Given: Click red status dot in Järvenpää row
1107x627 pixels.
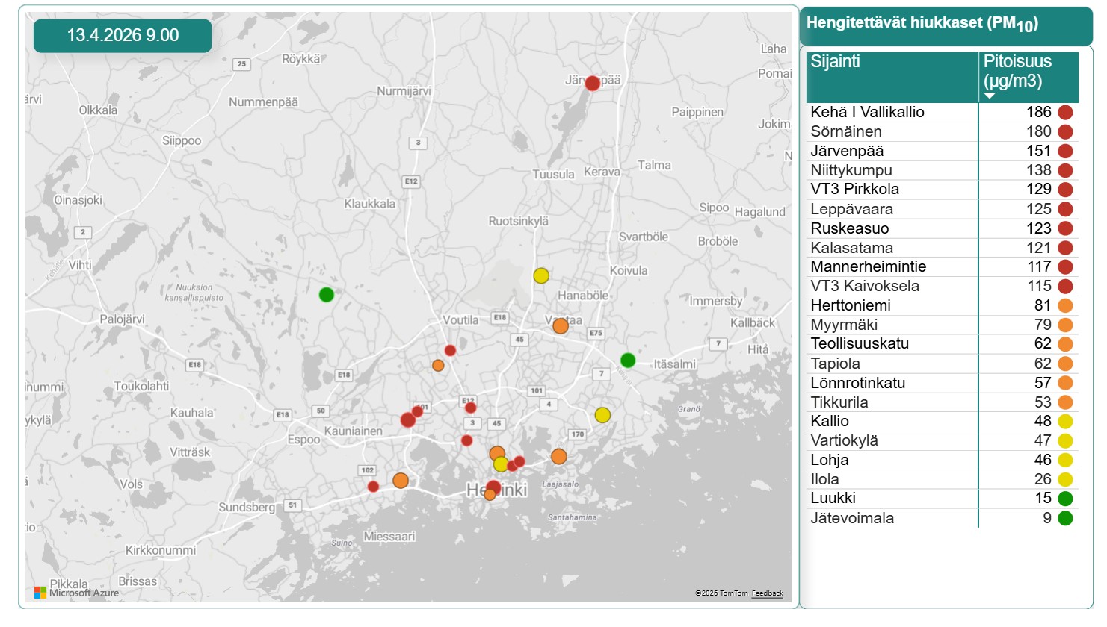Looking at the screenshot, I should pos(1065,152).
